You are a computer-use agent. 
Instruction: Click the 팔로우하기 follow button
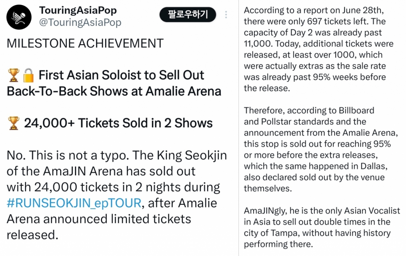tap(188, 15)
